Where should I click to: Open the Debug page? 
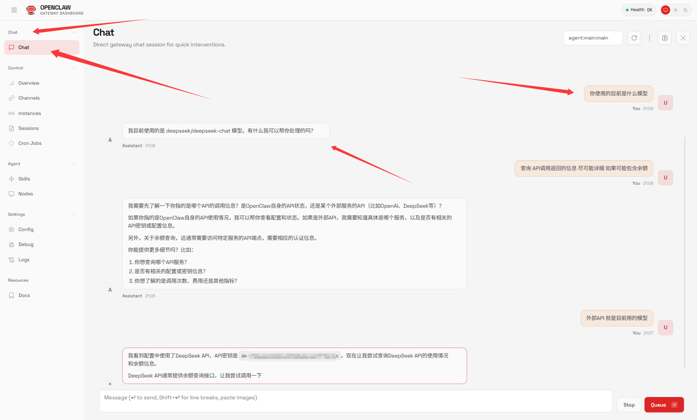click(x=26, y=244)
